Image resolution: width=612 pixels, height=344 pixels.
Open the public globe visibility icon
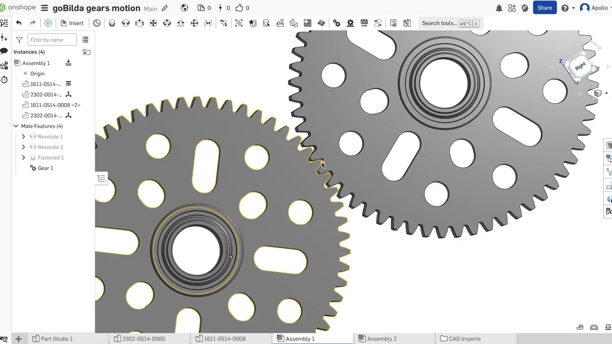tap(185, 8)
